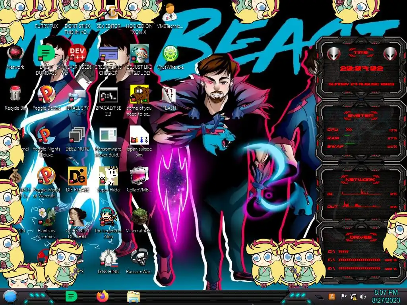Select the RansomWar... skull icon
Screen dimensions: 407x305
139,261
